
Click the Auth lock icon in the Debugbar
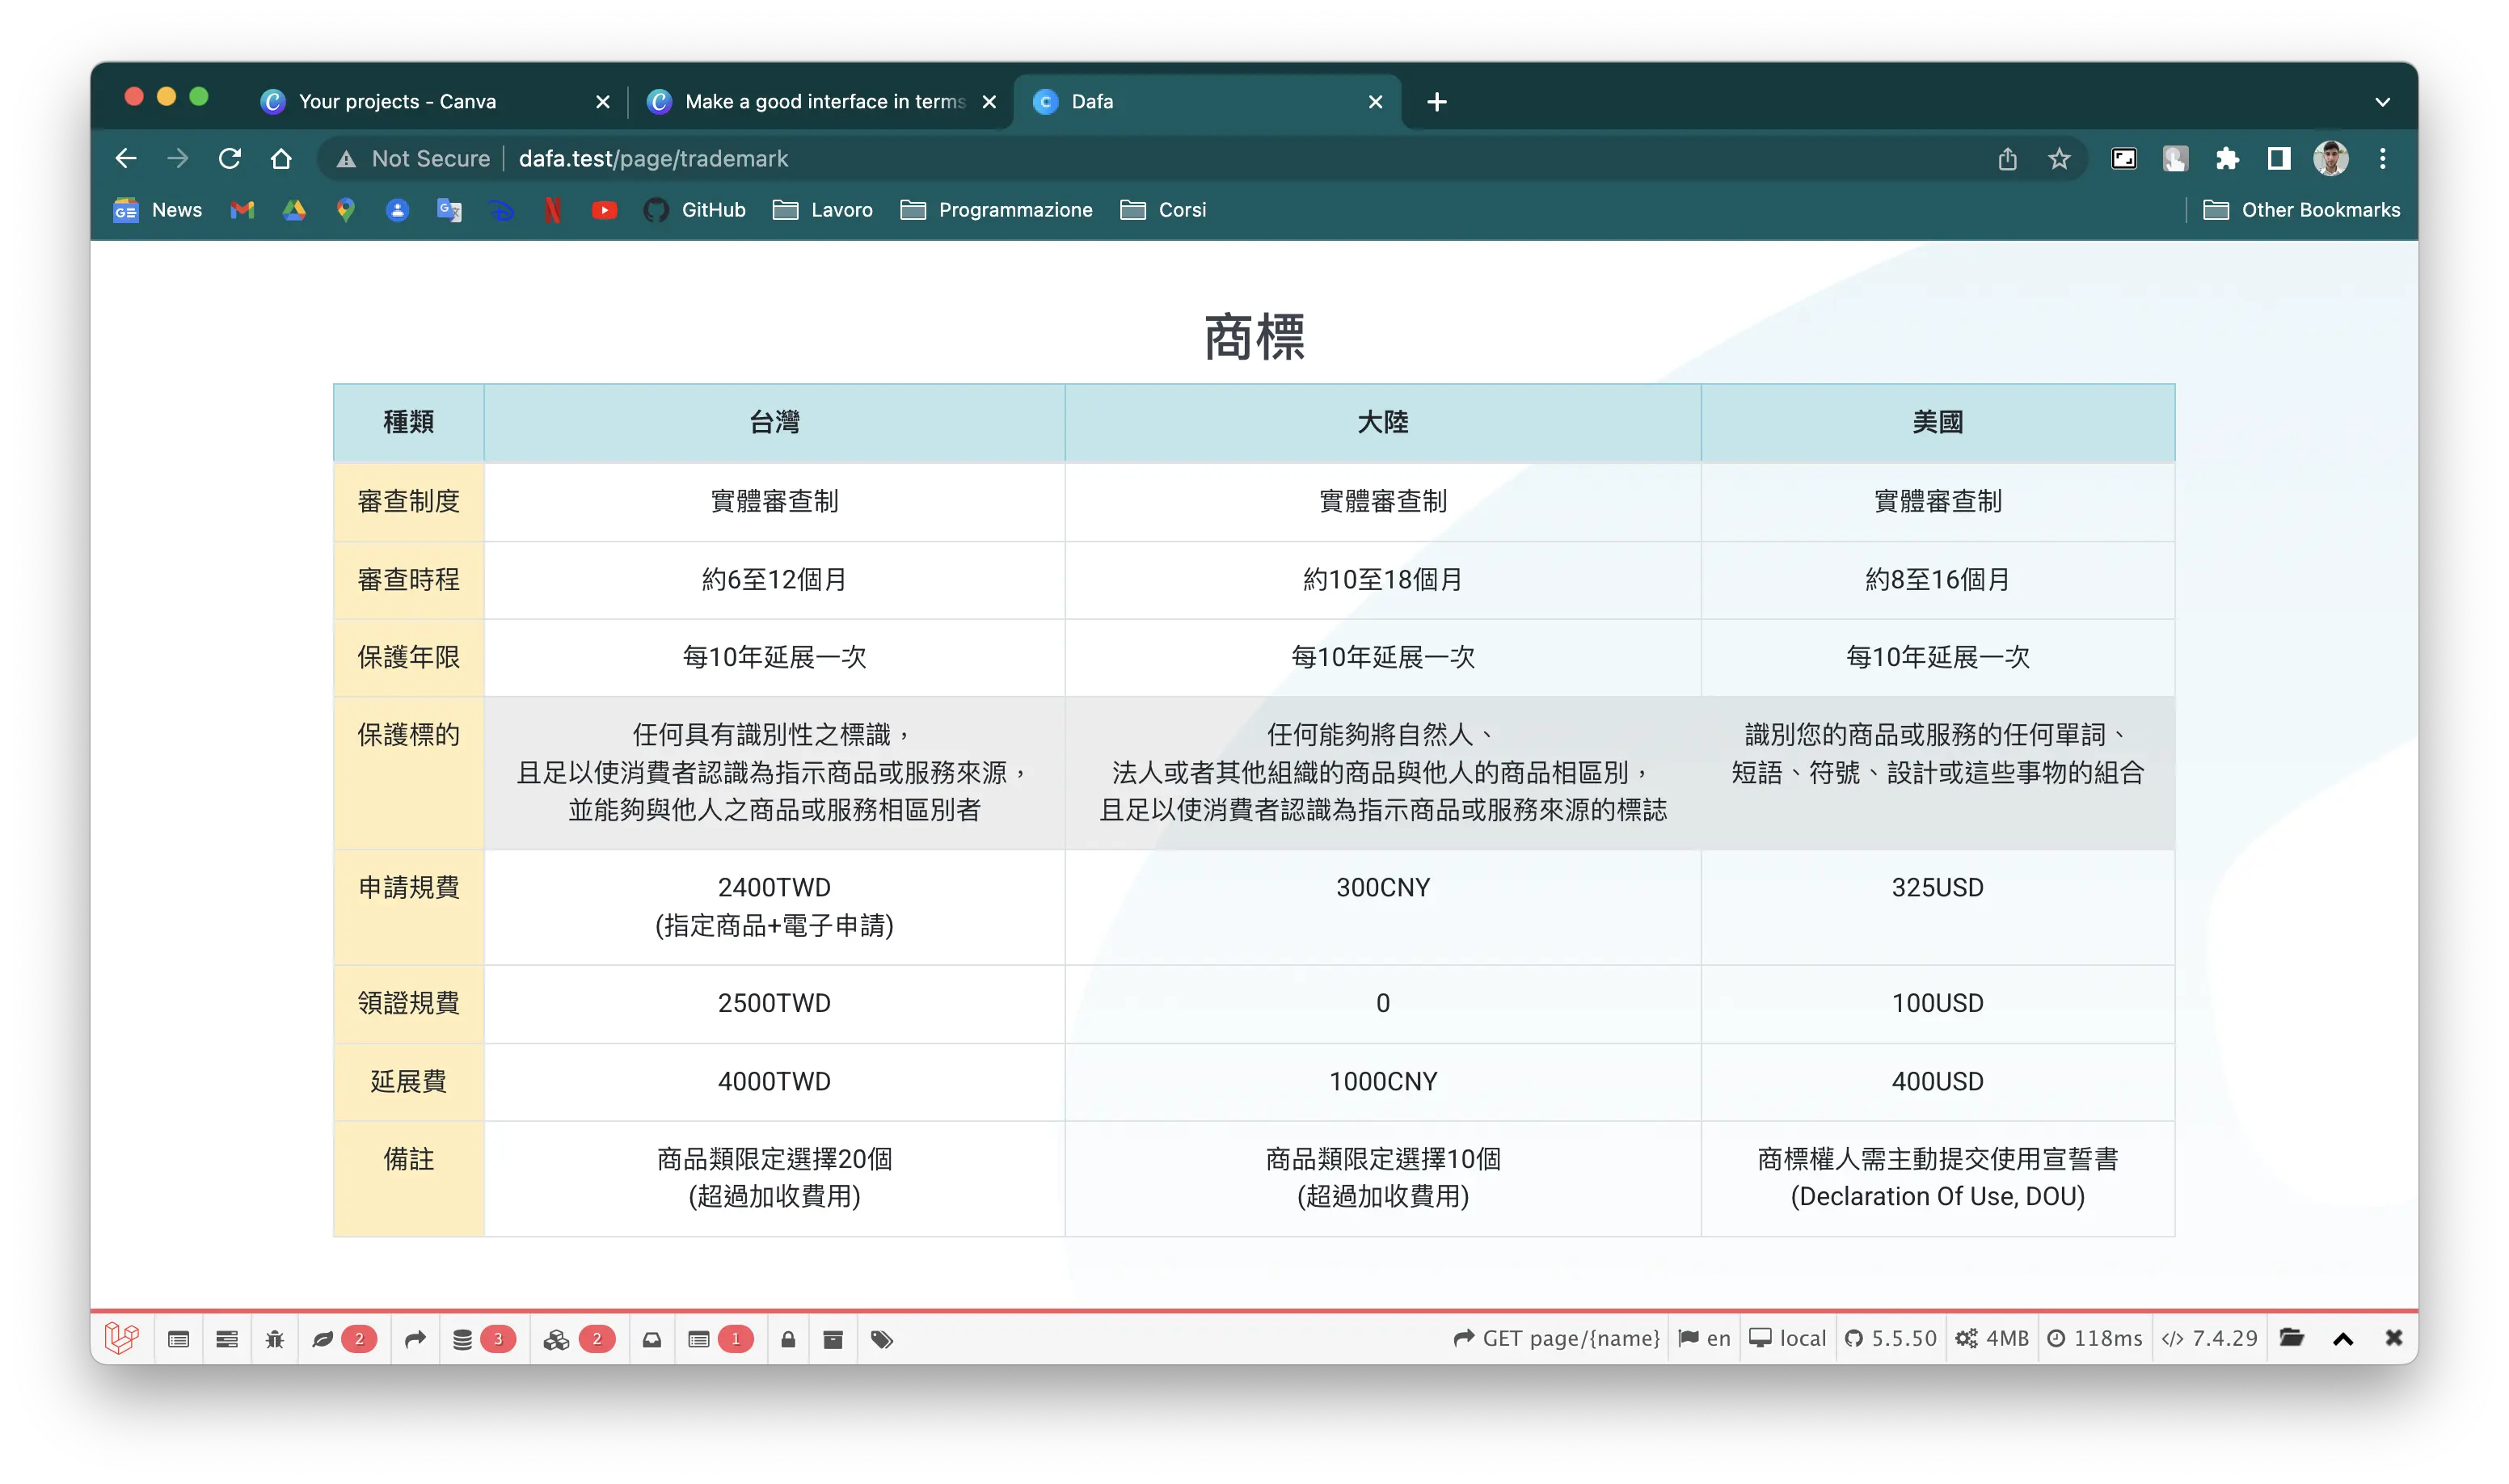tap(788, 1339)
